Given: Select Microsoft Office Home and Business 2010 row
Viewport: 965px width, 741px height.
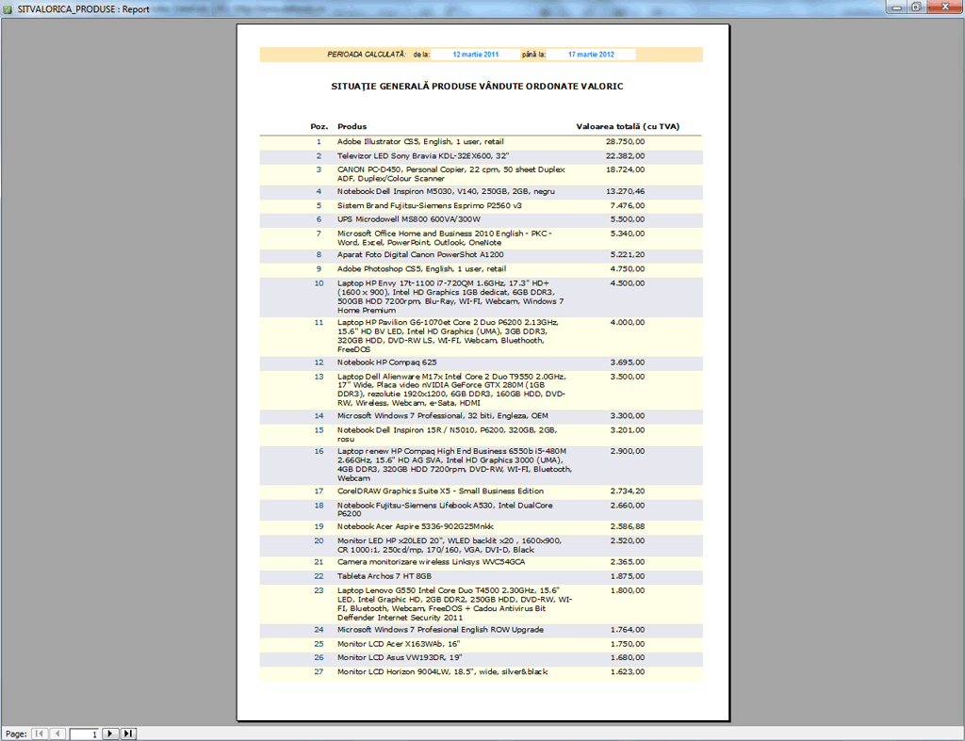Looking at the screenshot, I should click(x=481, y=238).
